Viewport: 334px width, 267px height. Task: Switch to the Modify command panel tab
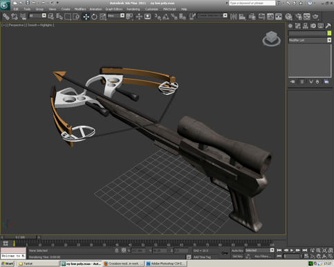(x=297, y=26)
